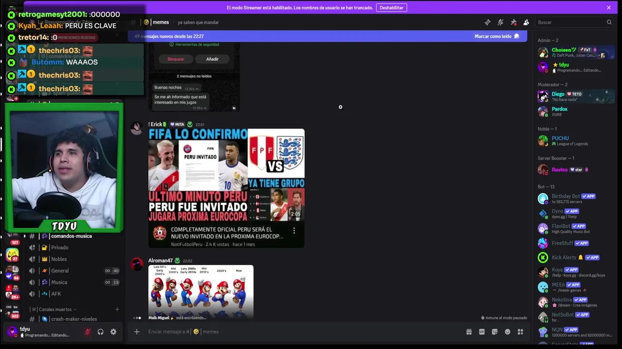This screenshot has width=622, height=349.
Task: Dismiss the Streamer mode banner
Action: [608, 8]
